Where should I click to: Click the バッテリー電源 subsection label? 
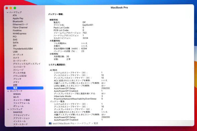tap(57, 102)
